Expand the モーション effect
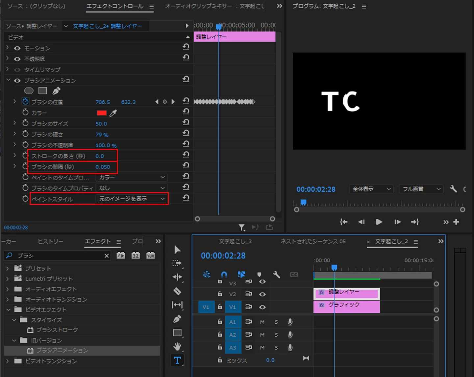 pyautogui.click(x=8, y=48)
